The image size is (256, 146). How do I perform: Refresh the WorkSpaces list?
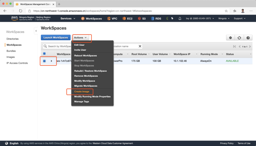pyautogui.click(x=239, y=38)
